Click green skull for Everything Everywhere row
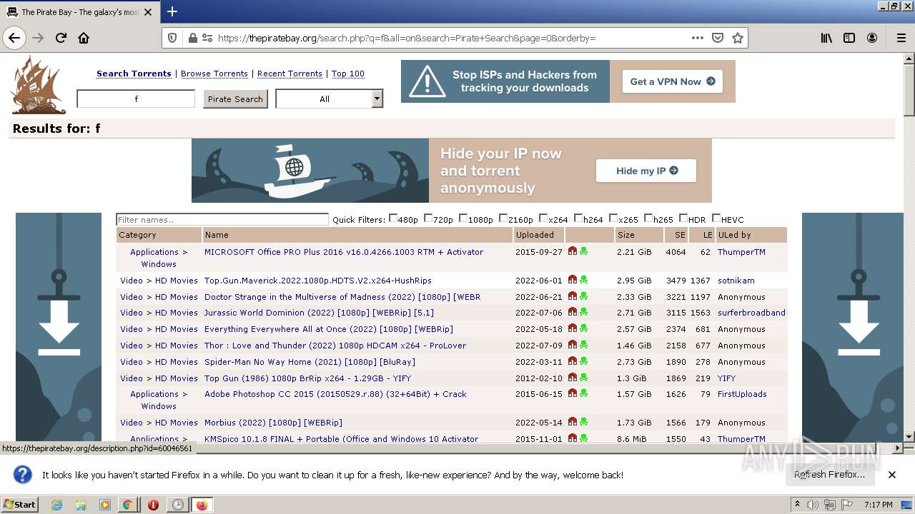 (x=584, y=328)
